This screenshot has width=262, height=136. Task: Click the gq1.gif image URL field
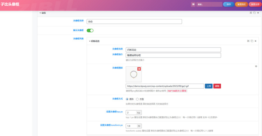pyautogui.click(x=165, y=86)
